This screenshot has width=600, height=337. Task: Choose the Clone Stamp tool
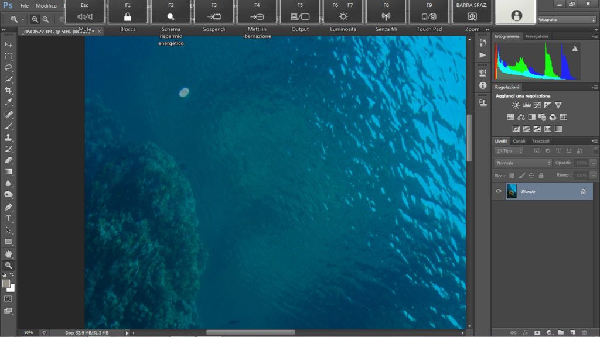coord(8,137)
